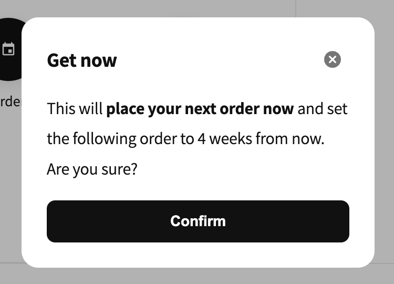This screenshot has width=394, height=284.
Task: Click the 'Confirm' label text on the black button
Action: coord(198,221)
